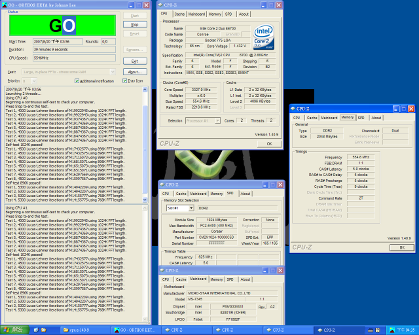The height and width of the screenshot is (335, 419).
Task: Open the Priority dropdown in ORTHOS
Action: point(34,80)
